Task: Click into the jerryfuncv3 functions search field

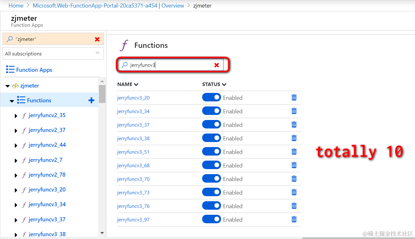Action: click(x=170, y=65)
